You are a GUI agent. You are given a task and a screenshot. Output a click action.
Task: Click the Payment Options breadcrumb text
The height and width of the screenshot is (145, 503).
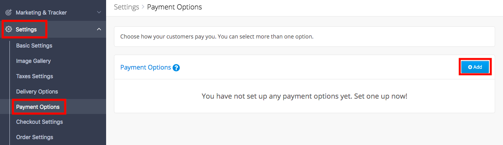[174, 7]
